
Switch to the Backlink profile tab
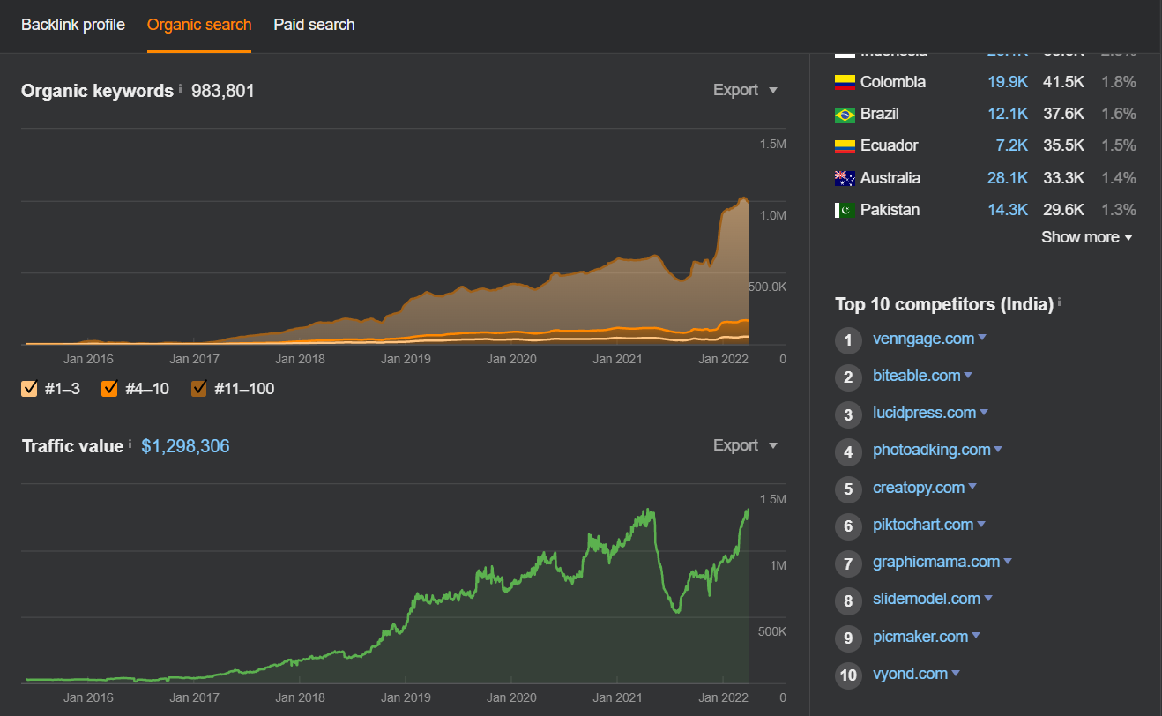(73, 25)
